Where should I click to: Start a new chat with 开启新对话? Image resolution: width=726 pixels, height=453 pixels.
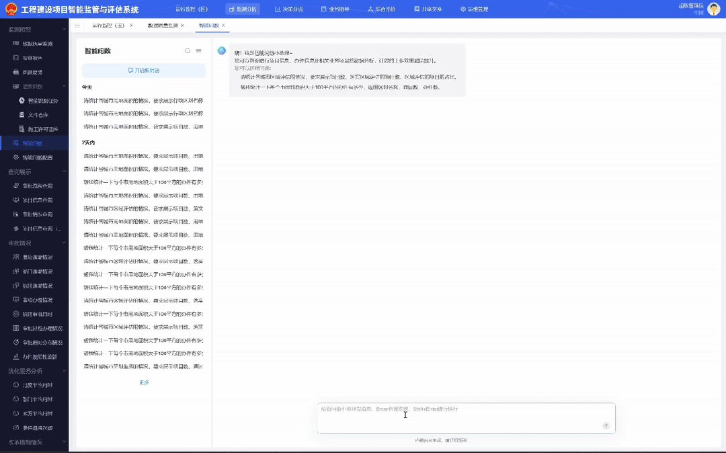[144, 71]
